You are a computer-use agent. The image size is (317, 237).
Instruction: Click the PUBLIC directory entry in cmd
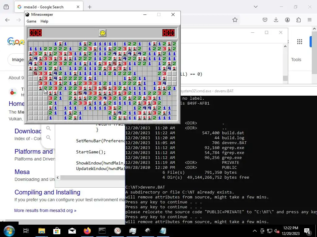pos(229,168)
